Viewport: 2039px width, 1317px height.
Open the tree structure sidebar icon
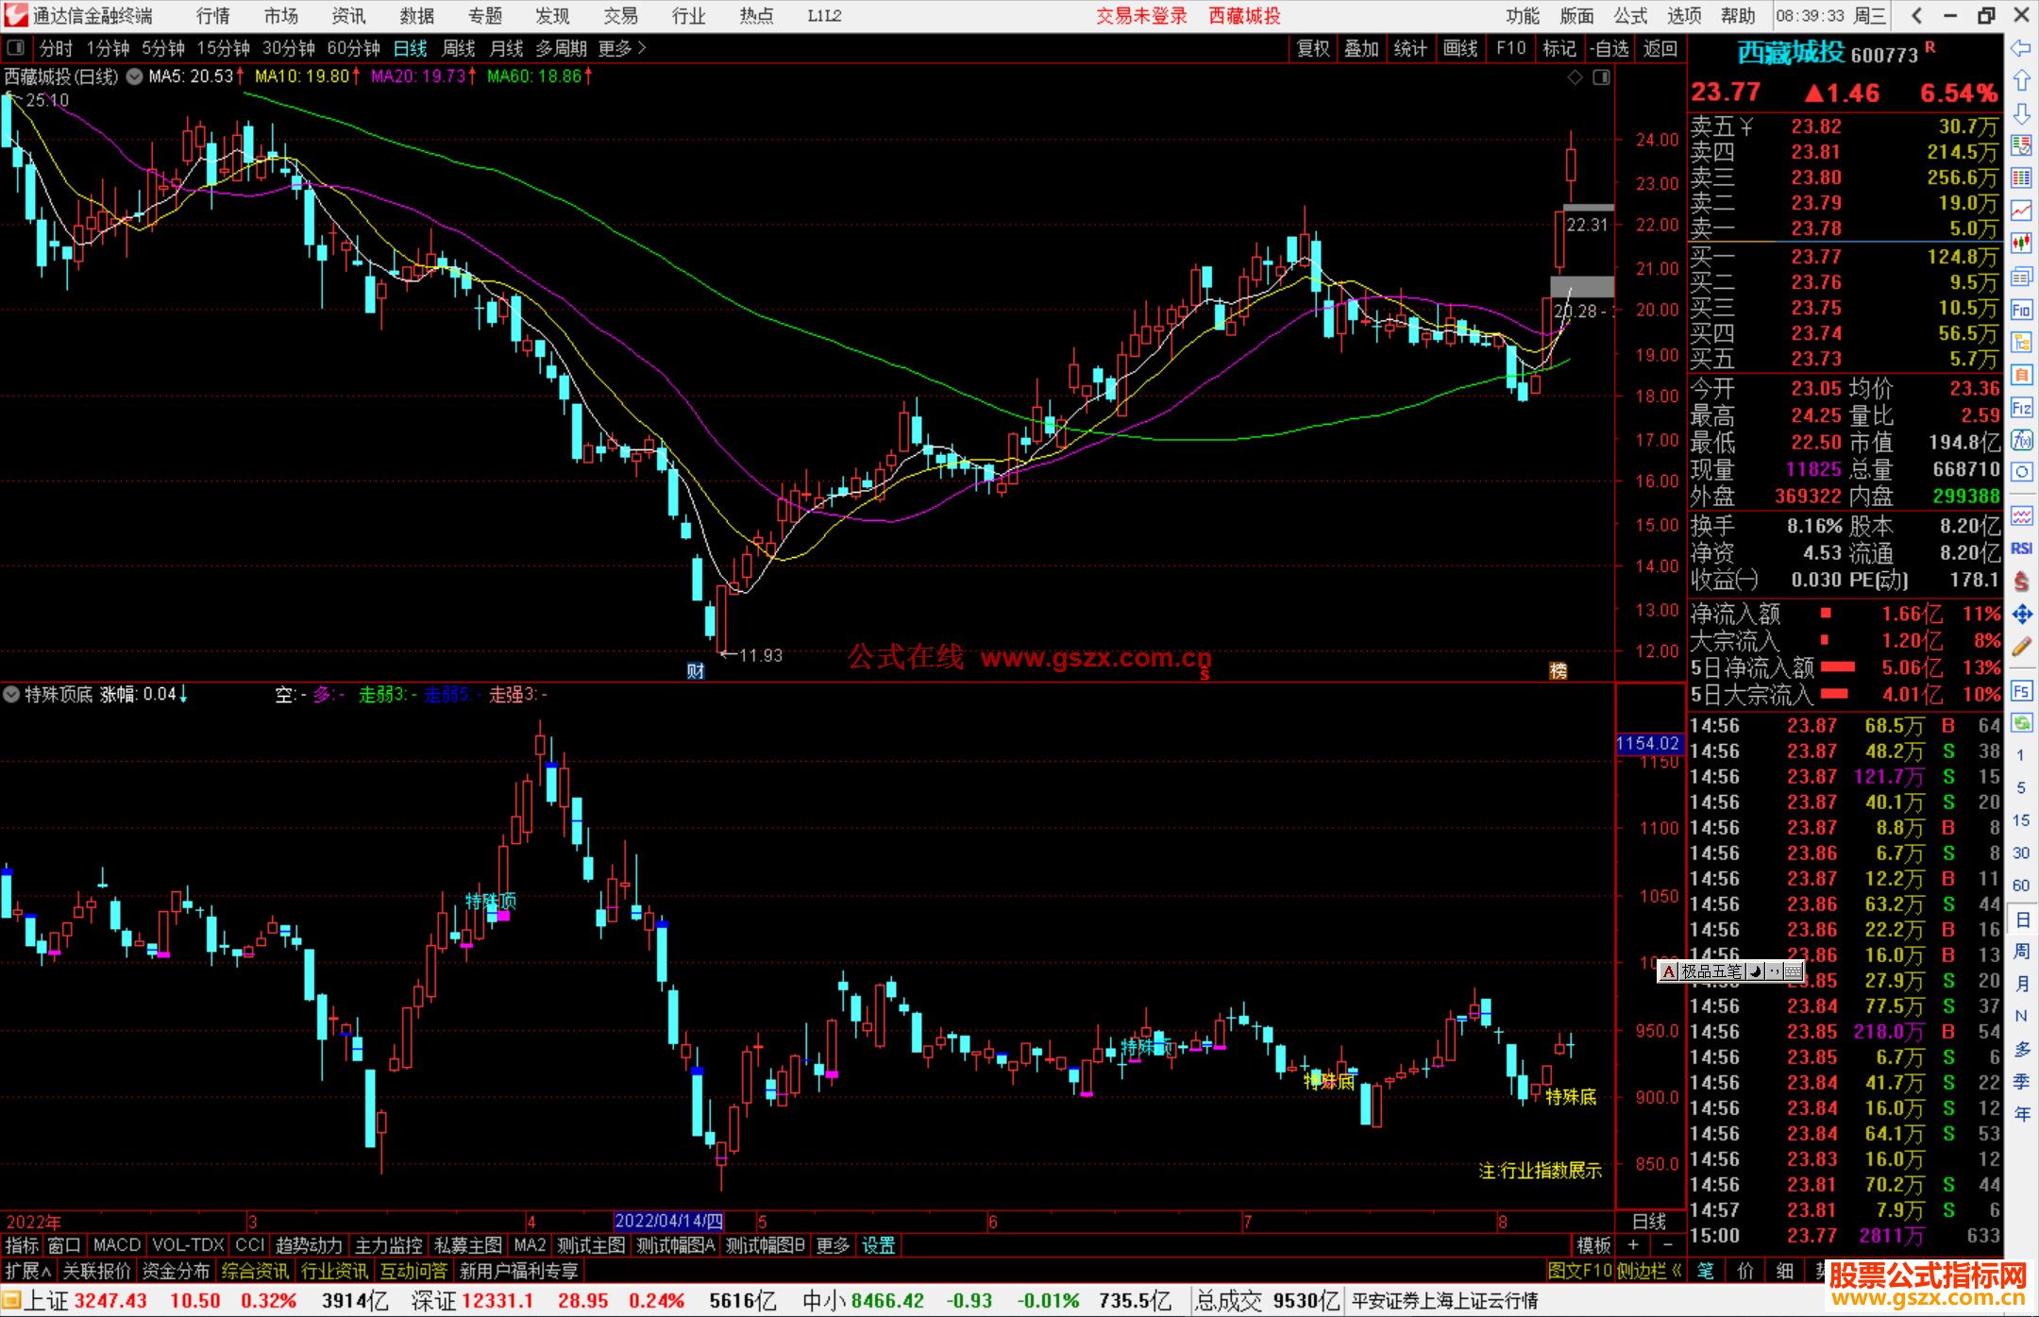[2021, 342]
